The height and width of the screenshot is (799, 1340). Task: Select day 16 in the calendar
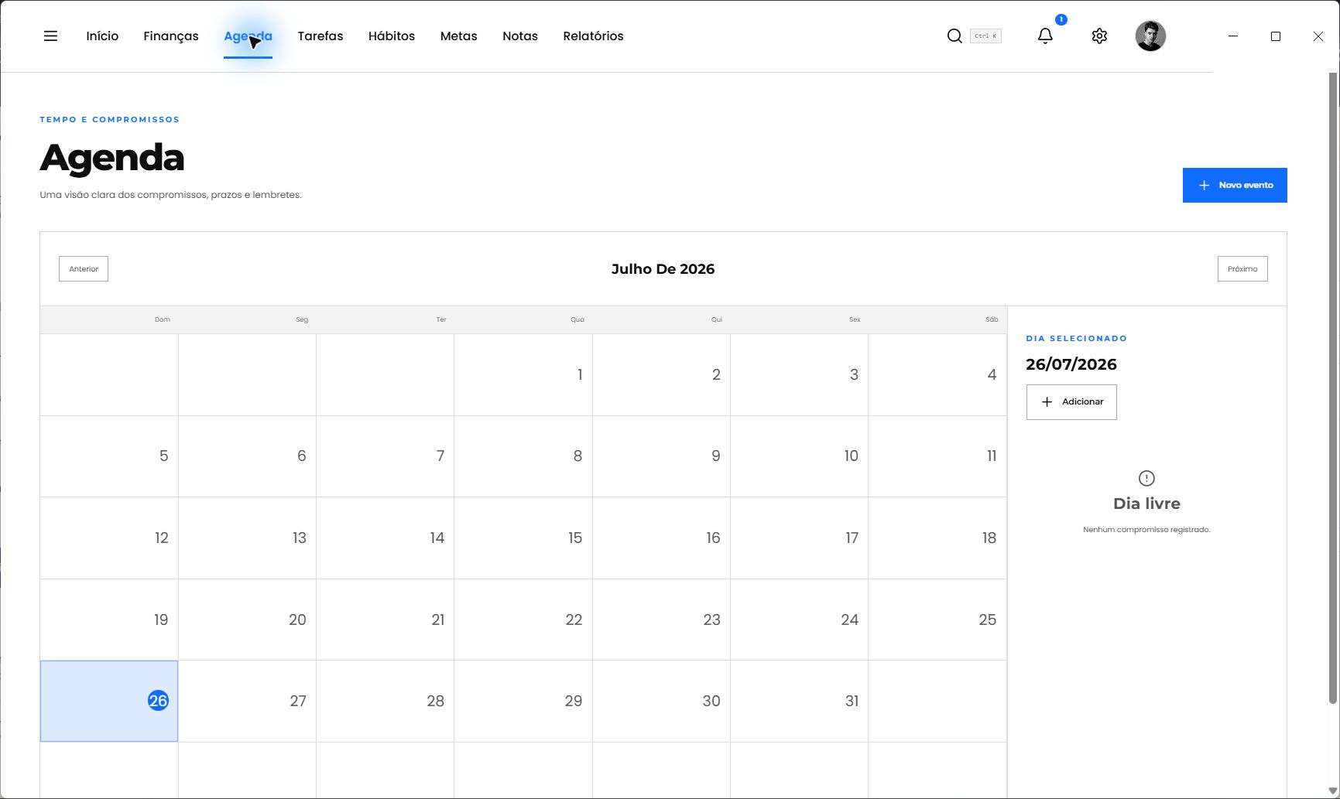[661, 538]
